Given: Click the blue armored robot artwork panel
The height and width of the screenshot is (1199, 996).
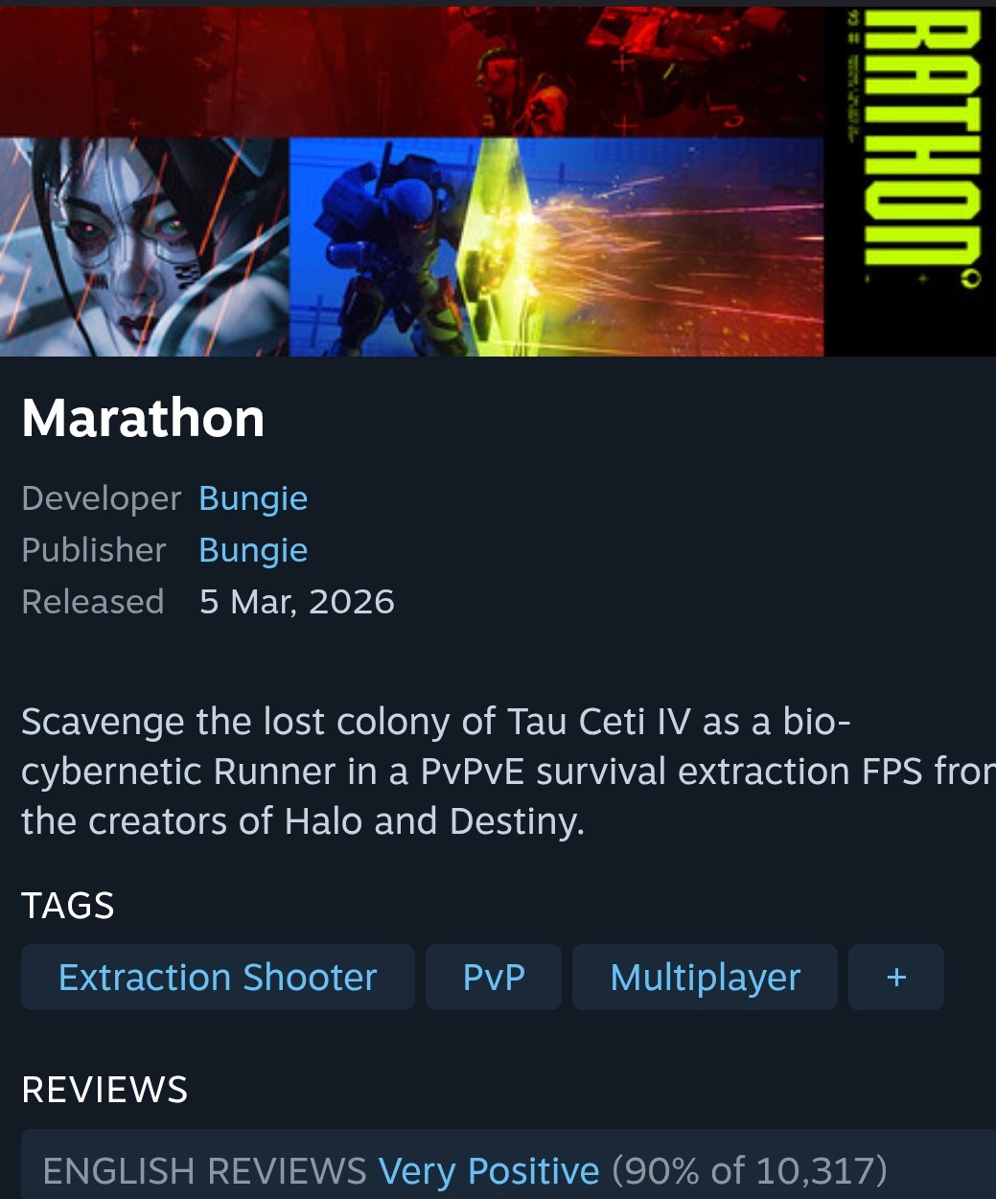Looking at the screenshot, I should [383, 247].
